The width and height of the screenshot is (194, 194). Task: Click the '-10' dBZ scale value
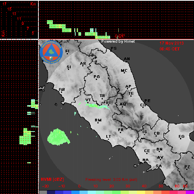[62, 186]
